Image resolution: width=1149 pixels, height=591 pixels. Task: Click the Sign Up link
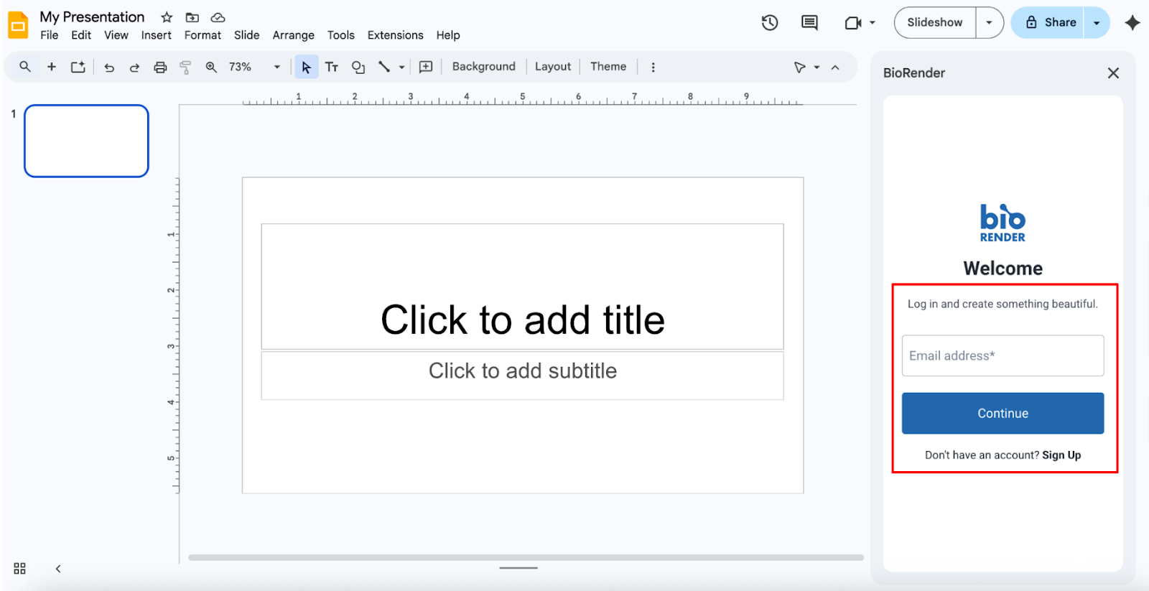coord(1061,455)
